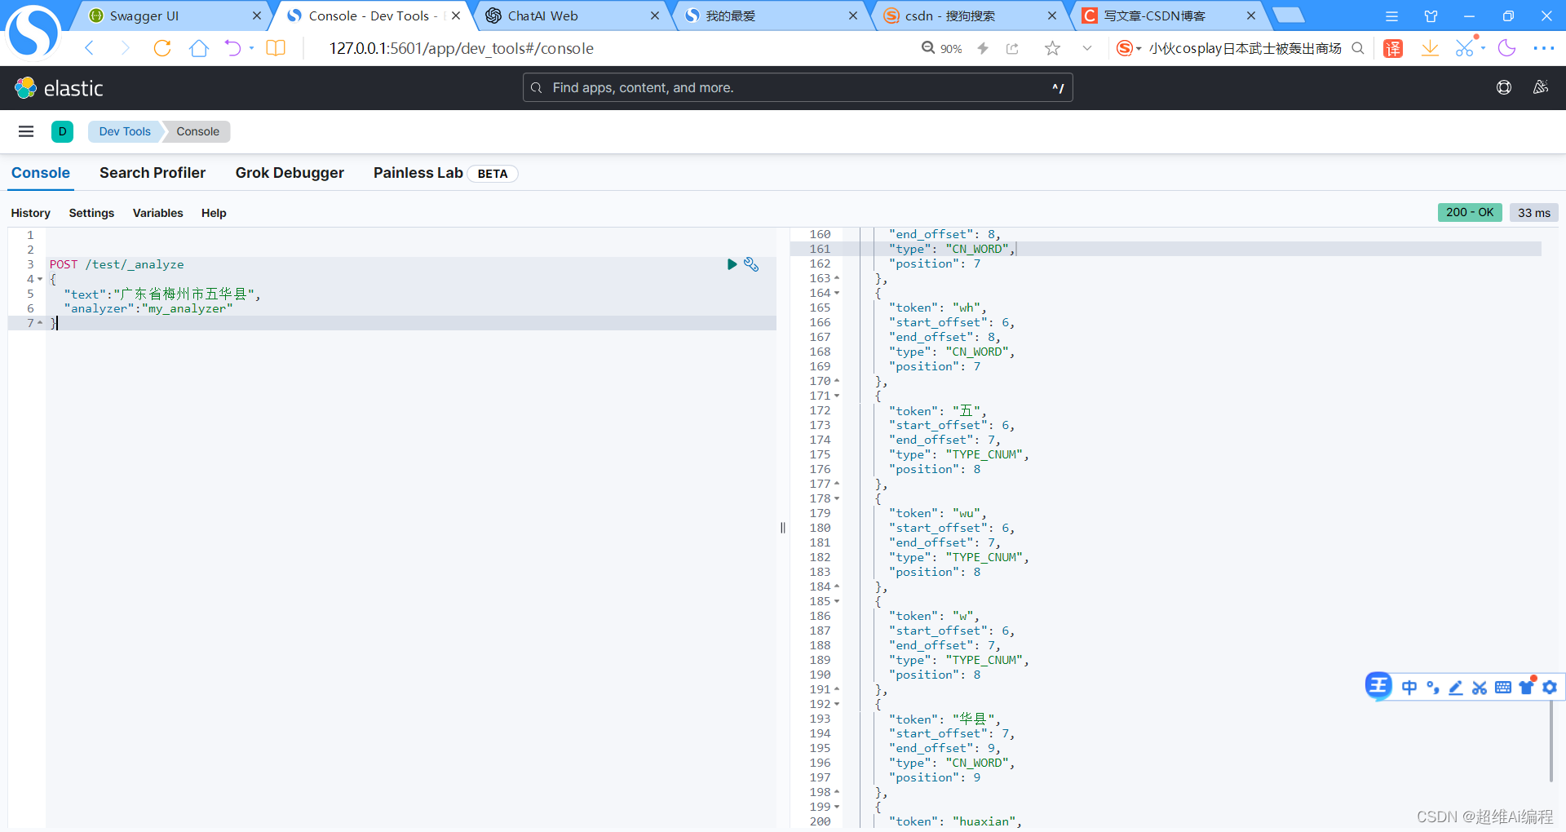
Task: Focus the Find apps, content search field
Action: 798,87
